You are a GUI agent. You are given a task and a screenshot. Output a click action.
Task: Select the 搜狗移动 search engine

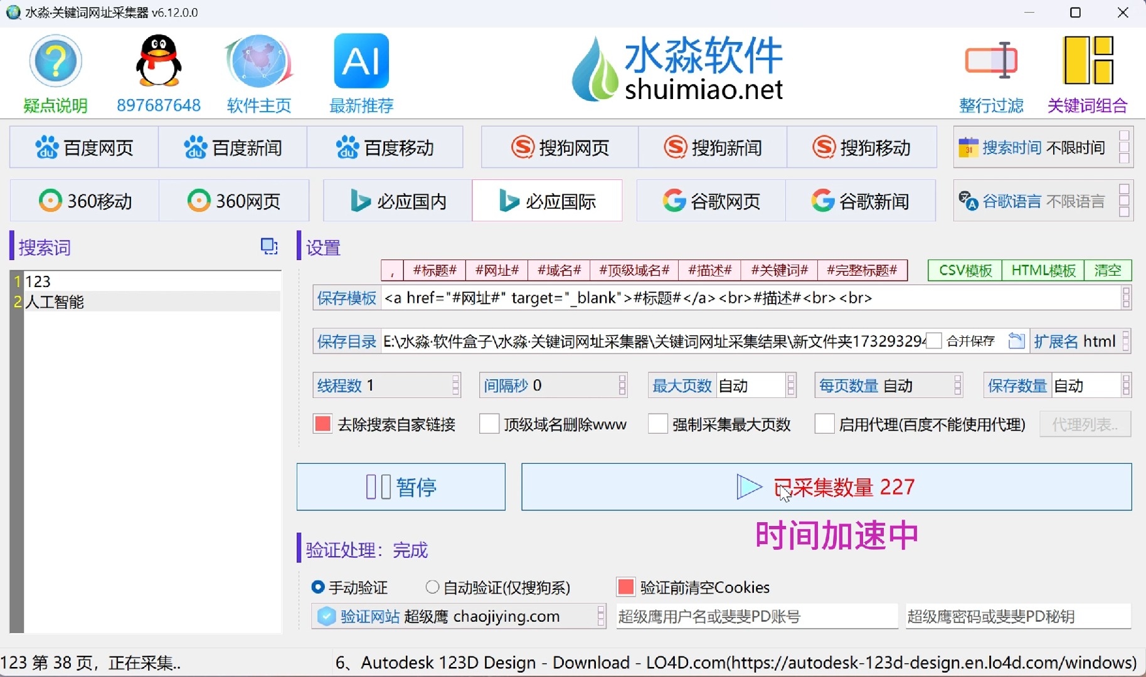[862, 147]
